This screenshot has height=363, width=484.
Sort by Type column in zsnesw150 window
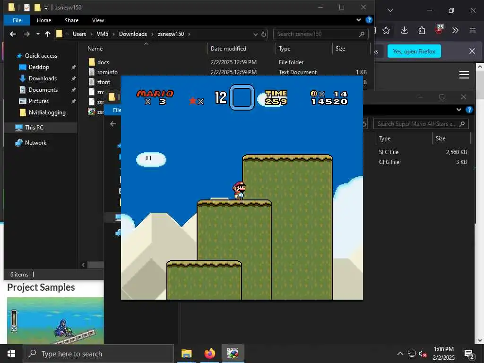284,49
